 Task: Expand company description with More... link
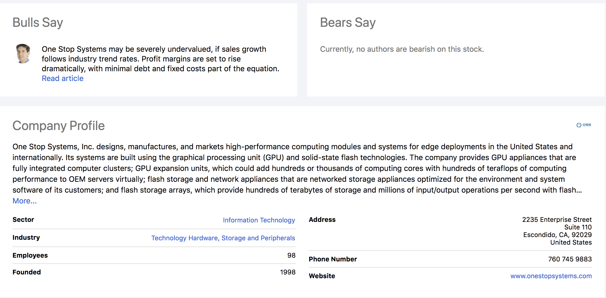pyautogui.click(x=25, y=201)
